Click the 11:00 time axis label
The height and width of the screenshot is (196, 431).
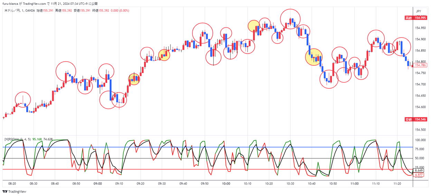354,184
